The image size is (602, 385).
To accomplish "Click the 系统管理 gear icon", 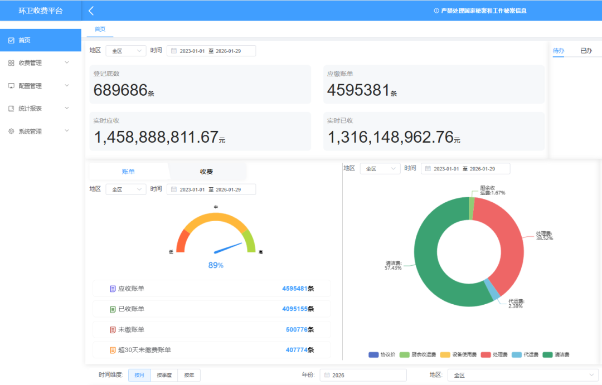I will click(x=11, y=131).
